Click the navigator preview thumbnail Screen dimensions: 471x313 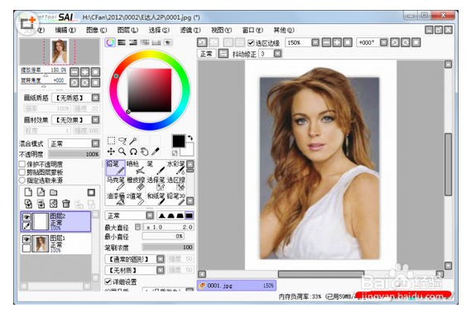[x=60, y=51]
